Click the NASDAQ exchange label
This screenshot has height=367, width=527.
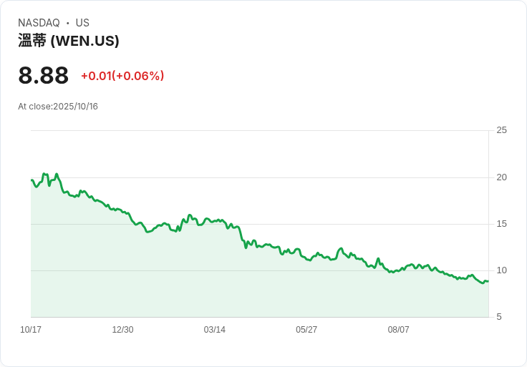tap(39, 23)
